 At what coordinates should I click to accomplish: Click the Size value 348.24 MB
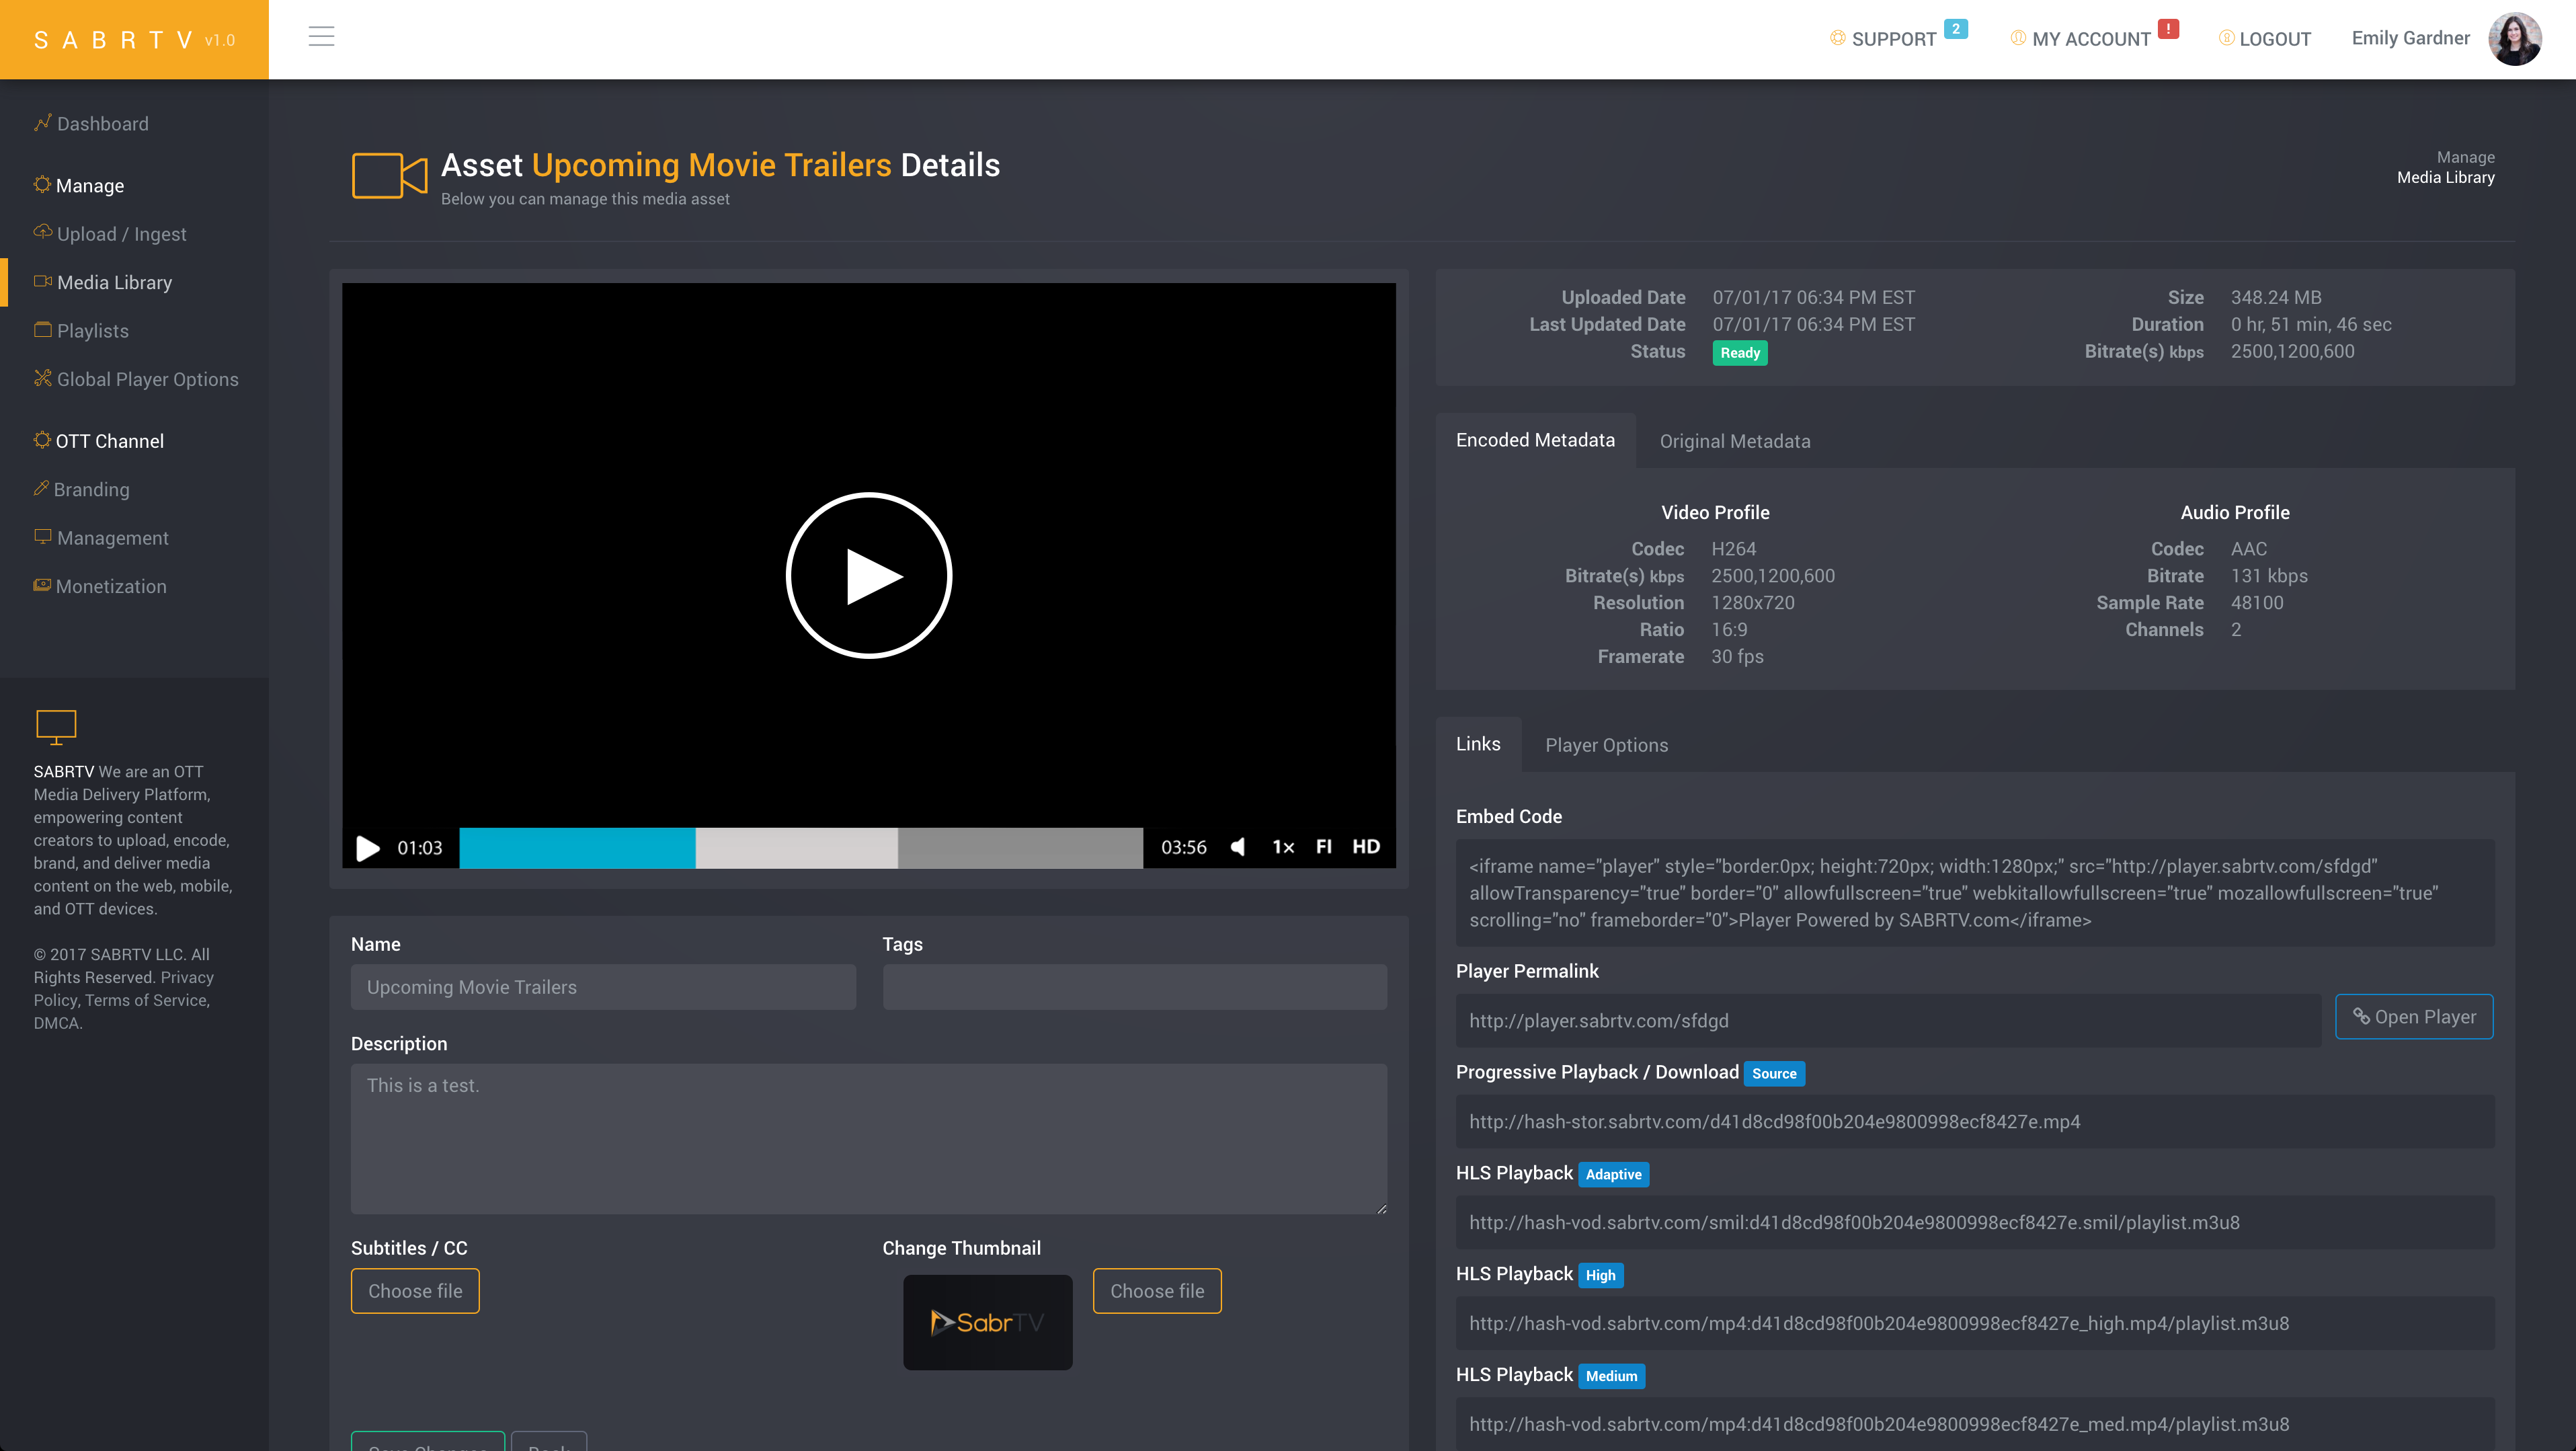pyautogui.click(x=2276, y=298)
